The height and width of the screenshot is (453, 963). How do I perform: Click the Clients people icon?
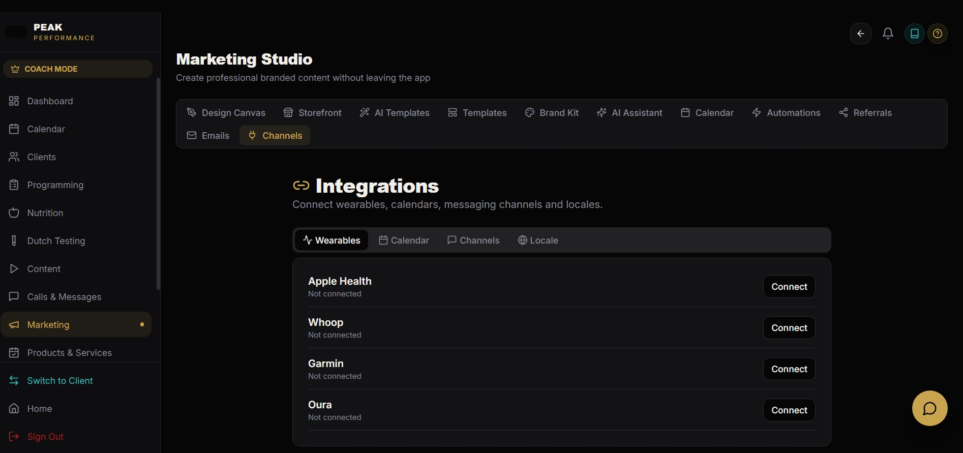click(x=14, y=157)
